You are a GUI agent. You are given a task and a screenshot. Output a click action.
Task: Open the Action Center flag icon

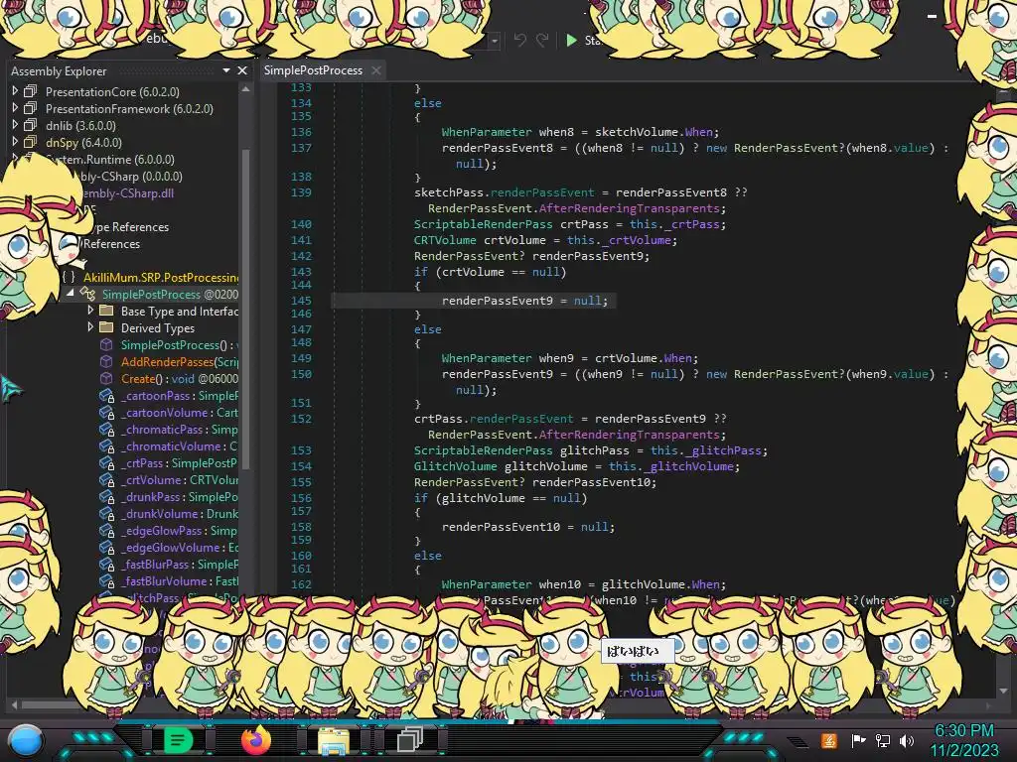tap(857, 740)
